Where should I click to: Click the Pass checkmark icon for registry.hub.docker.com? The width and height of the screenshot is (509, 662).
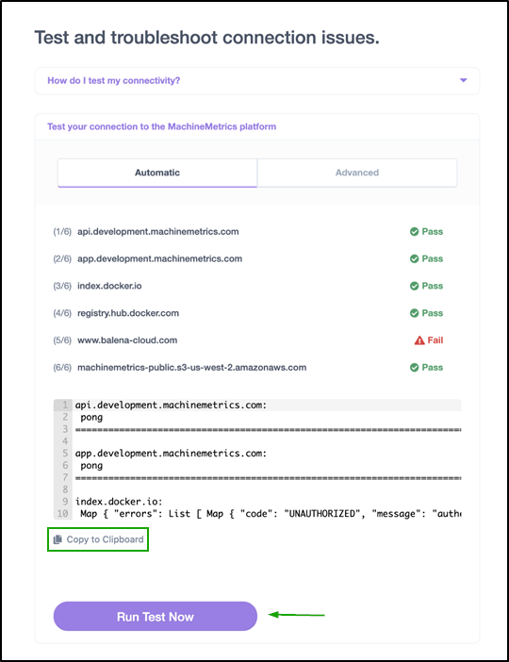click(414, 313)
